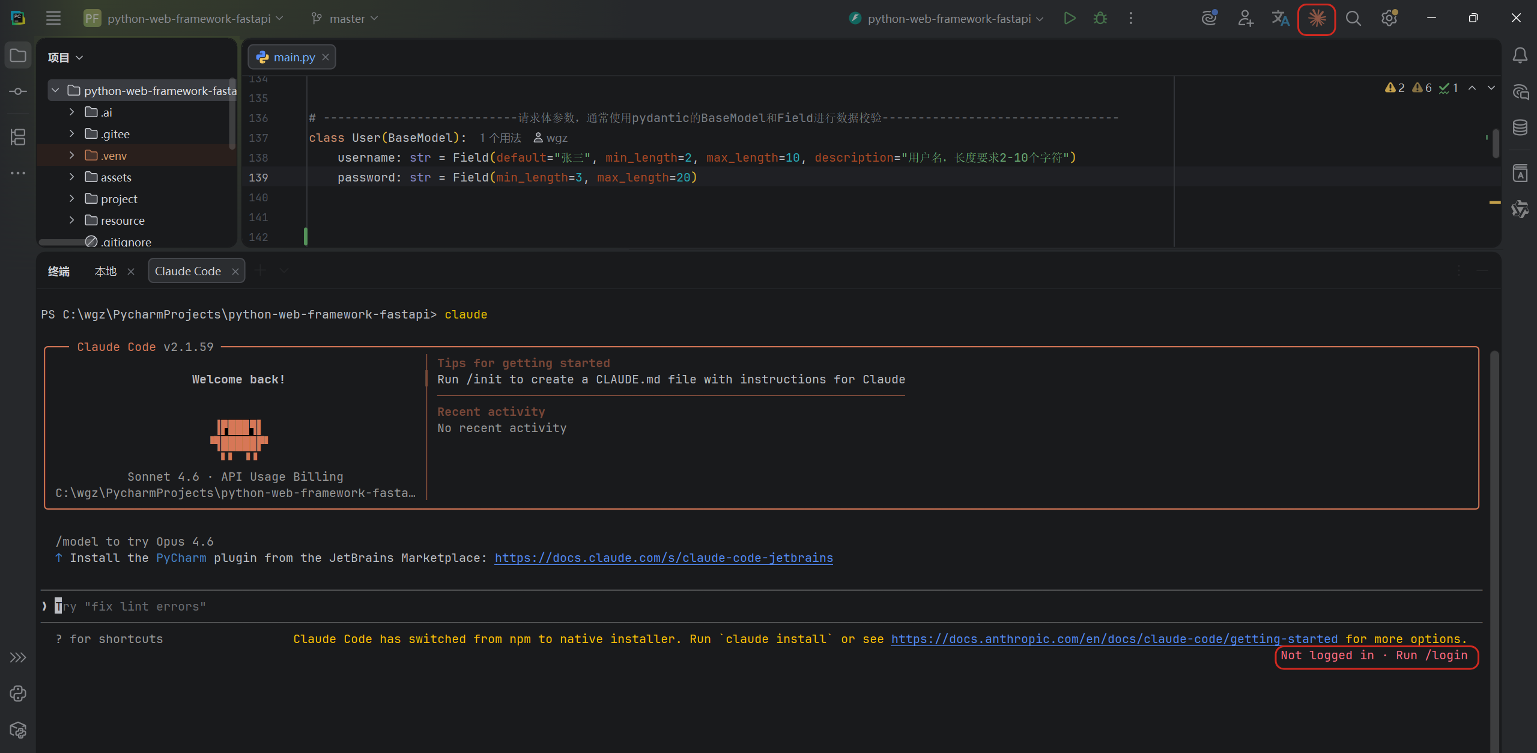Open the project name dropdown

pyautogui.click(x=184, y=19)
